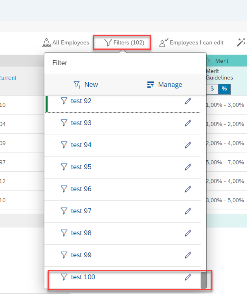
Task: Click the edit pencil for test 100
Action: pos(188,277)
